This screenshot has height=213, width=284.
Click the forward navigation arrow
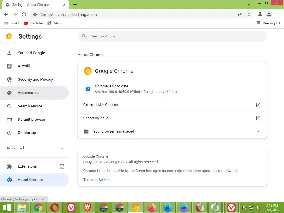[x=15, y=14]
